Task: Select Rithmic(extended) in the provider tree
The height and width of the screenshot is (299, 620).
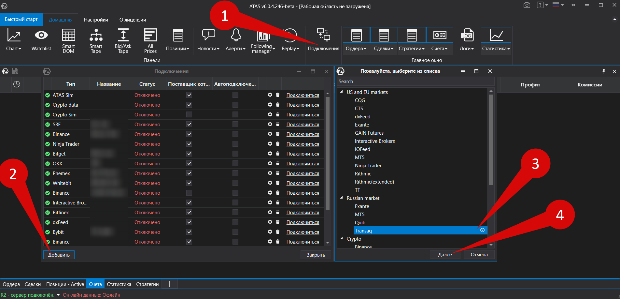Action: (x=374, y=182)
